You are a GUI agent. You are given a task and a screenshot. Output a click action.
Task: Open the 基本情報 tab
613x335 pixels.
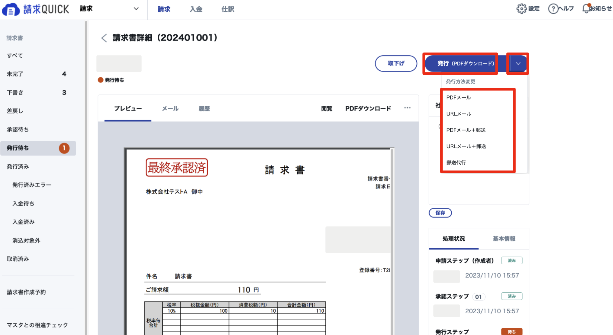pos(504,239)
